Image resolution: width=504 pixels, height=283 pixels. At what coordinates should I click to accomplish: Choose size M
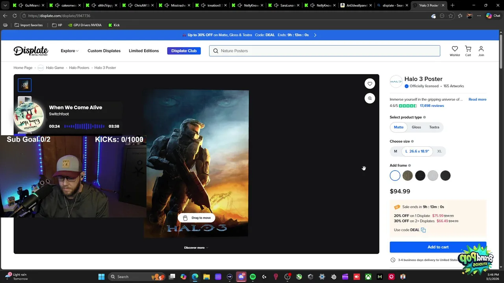tap(395, 151)
